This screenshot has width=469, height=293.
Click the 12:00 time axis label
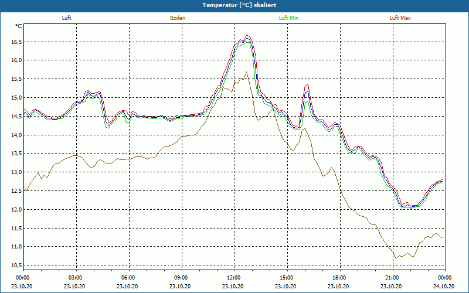pos(235,278)
